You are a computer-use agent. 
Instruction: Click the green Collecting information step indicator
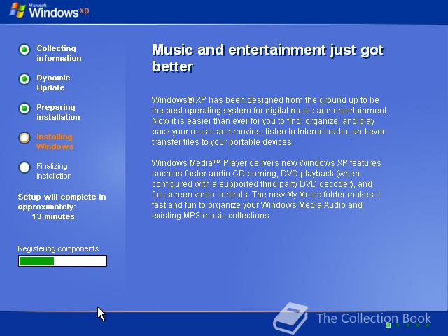[x=24, y=50]
